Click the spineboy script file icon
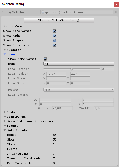119x167 pixels. point(42,12)
